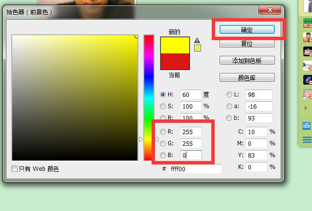Image resolution: width=312 pixels, height=211 pixels.
Task: Click the blue cloud icon in the sidebar
Action: point(307,126)
